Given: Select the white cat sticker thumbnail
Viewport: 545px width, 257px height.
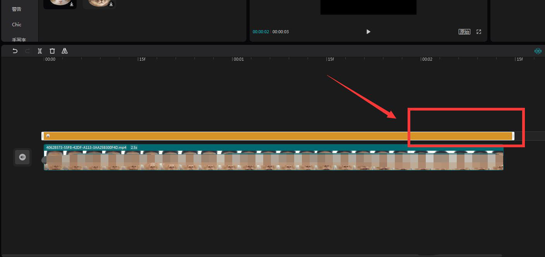Looking at the screenshot, I should point(60,4).
